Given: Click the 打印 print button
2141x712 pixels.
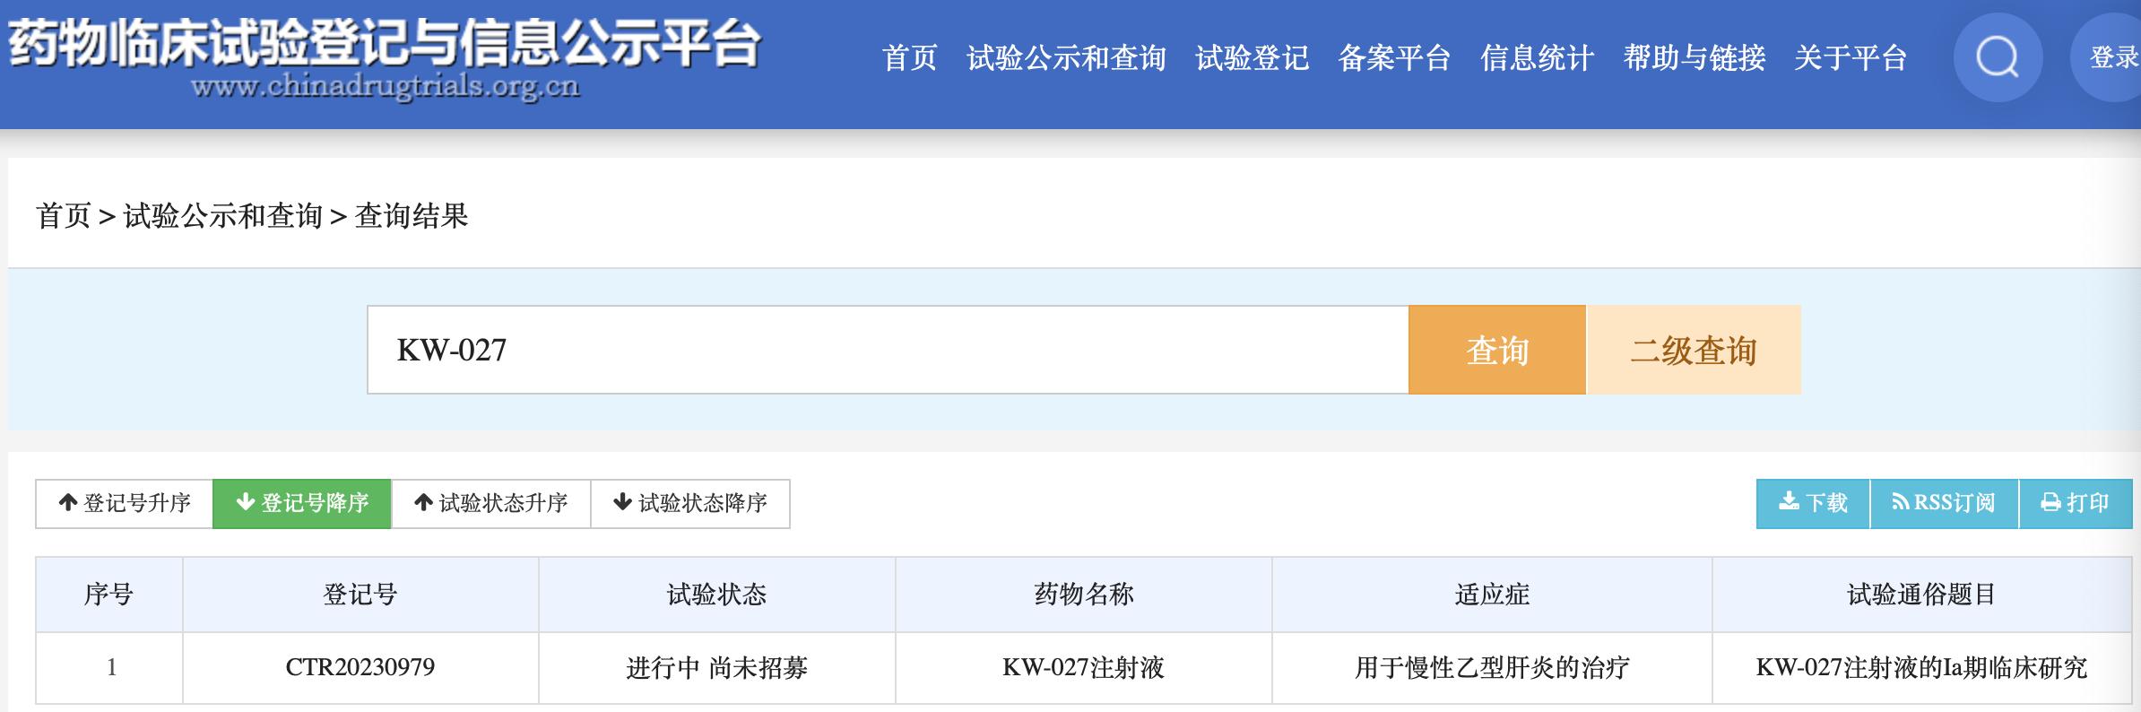Looking at the screenshot, I should click(x=2076, y=503).
